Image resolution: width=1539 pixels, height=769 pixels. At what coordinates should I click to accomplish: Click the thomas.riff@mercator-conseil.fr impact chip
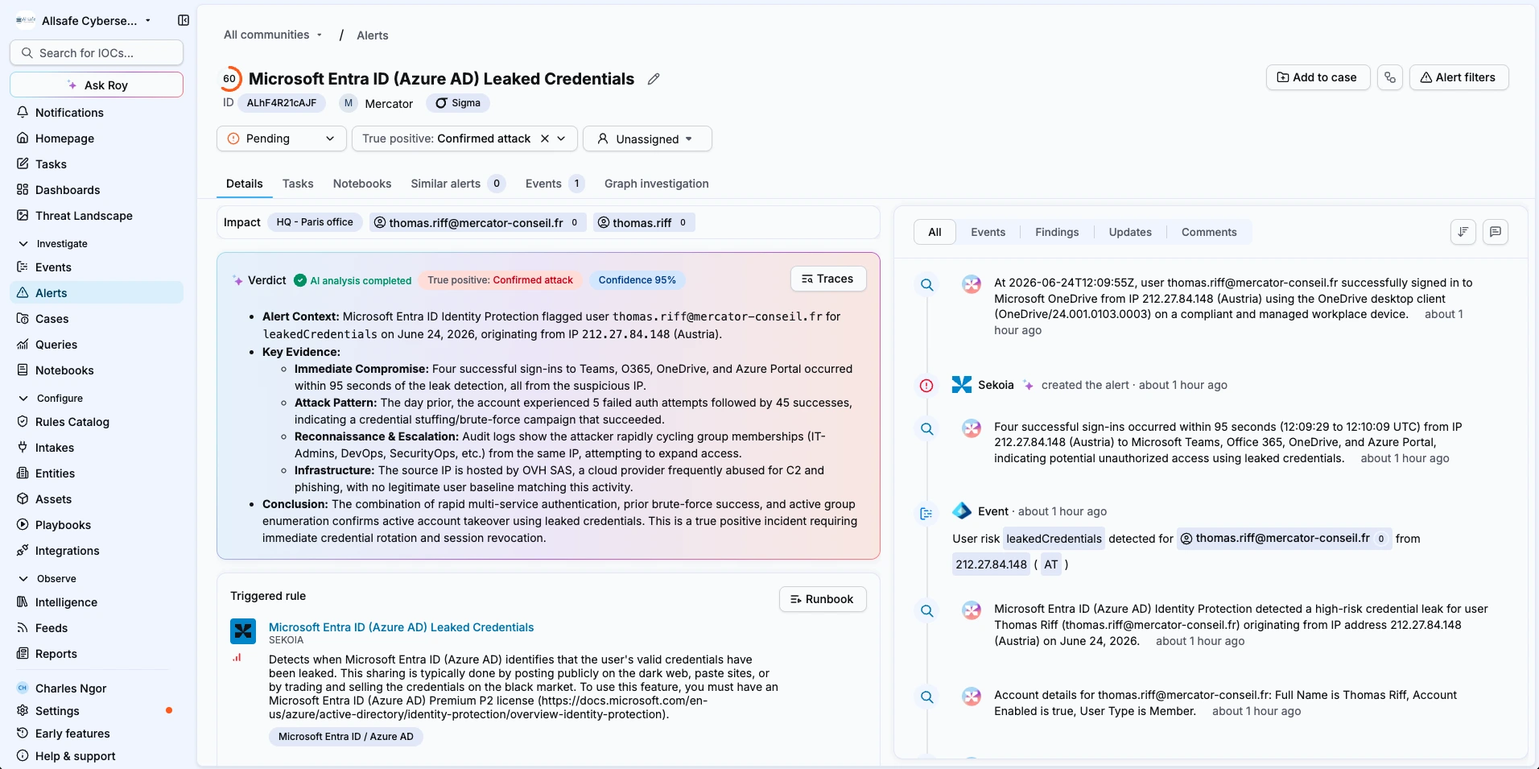point(477,222)
